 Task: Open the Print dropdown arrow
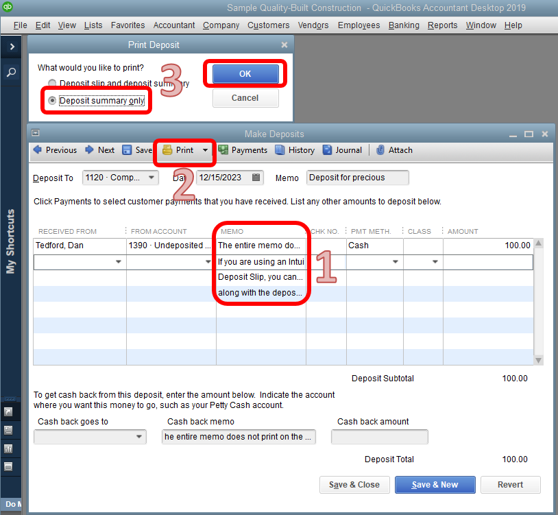[206, 150]
